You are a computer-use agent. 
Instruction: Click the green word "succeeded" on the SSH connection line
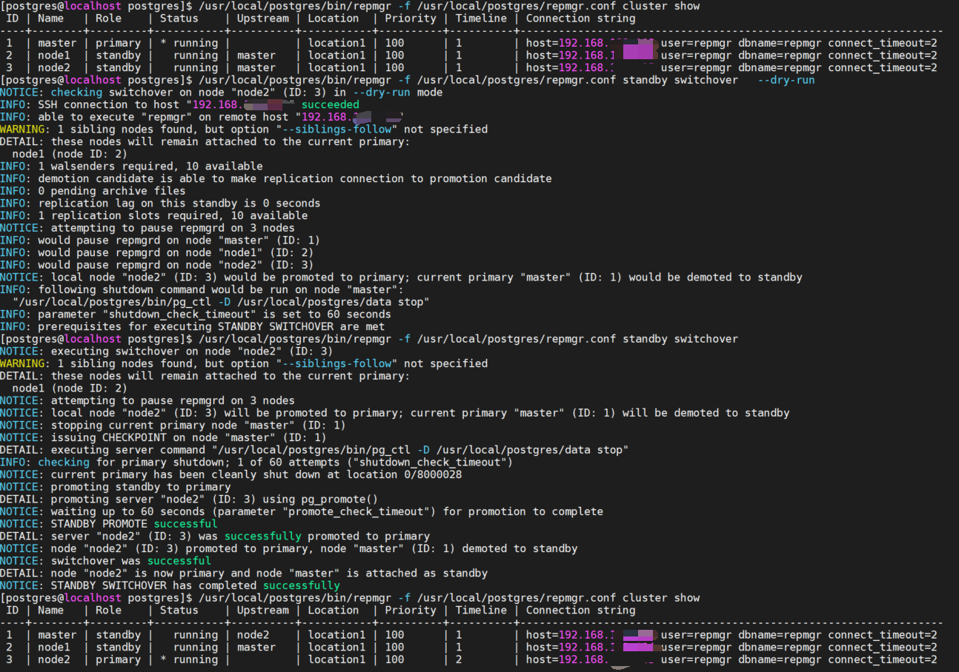coord(330,104)
